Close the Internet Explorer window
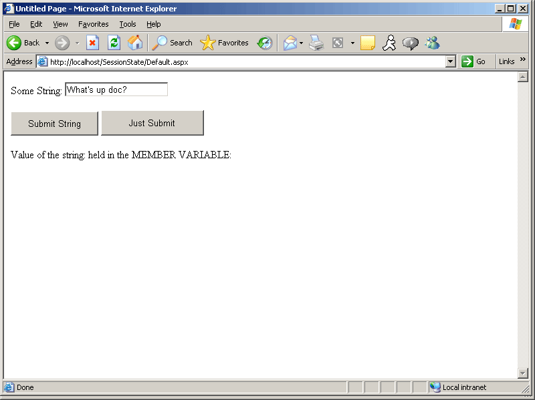The height and width of the screenshot is (400, 535). (x=523, y=9)
